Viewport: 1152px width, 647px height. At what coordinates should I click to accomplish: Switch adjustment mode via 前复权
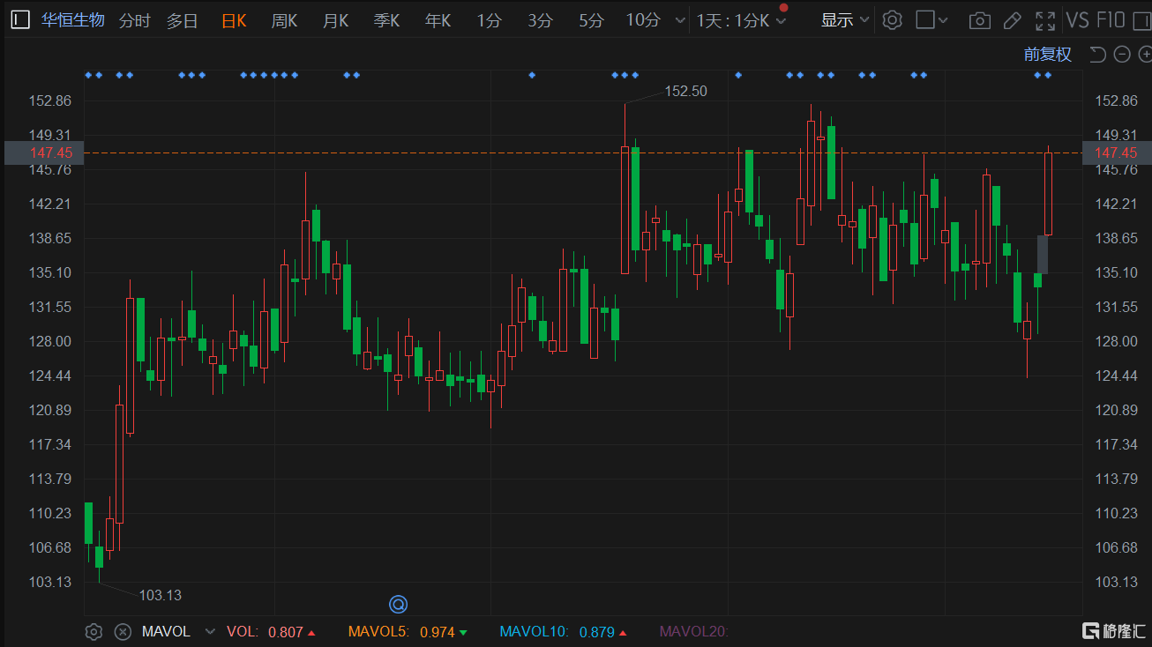tap(1047, 55)
